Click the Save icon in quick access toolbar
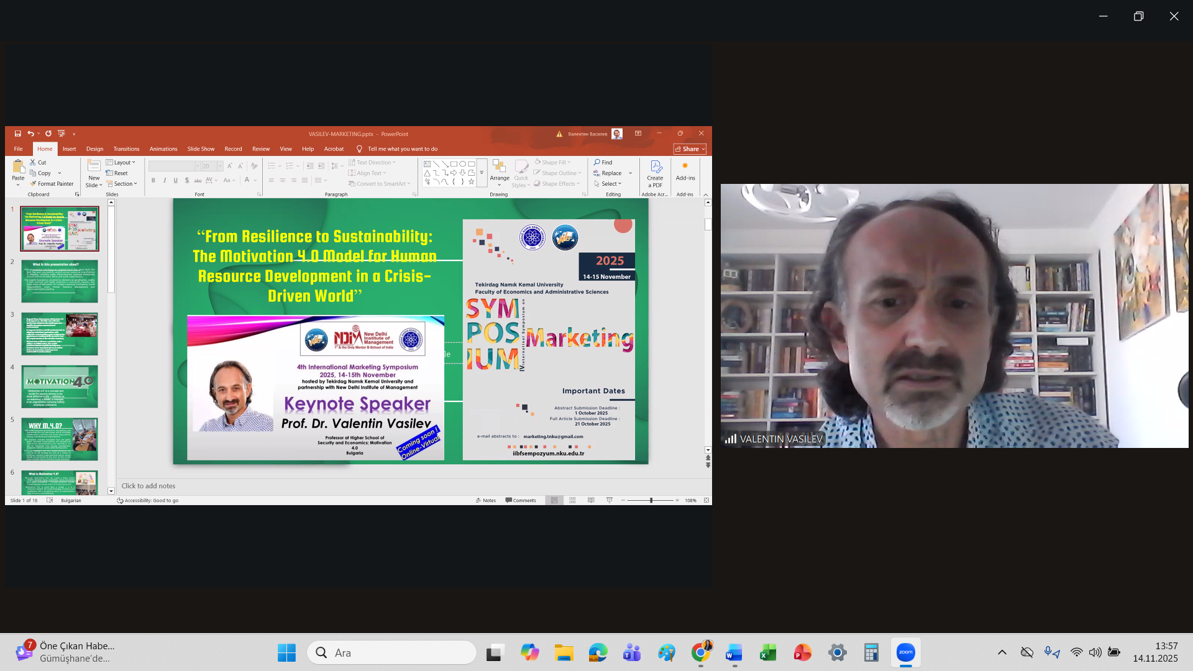Screen dimensions: 1193x671 pos(17,134)
